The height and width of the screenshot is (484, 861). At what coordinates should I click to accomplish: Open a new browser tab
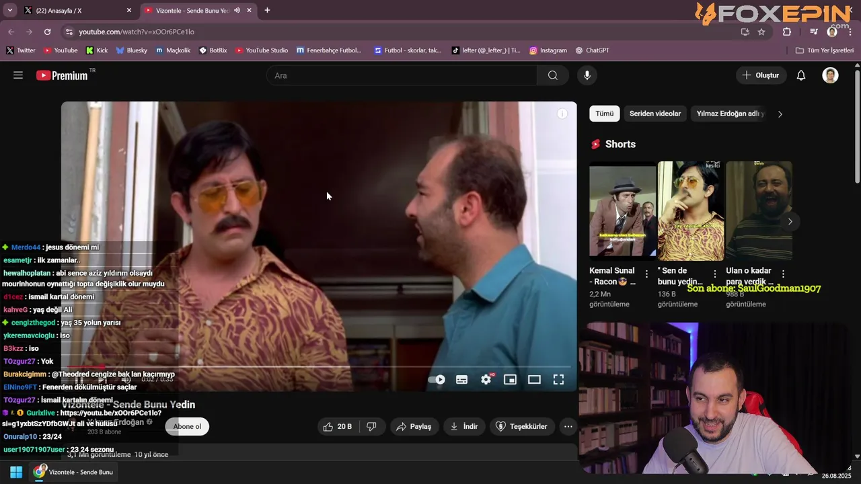tap(267, 10)
